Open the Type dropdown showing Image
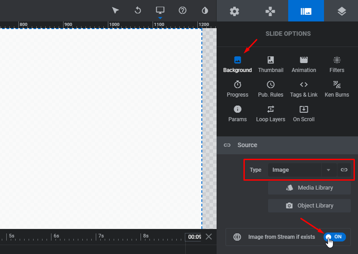The image size is (358, 254). coord(302,170)
